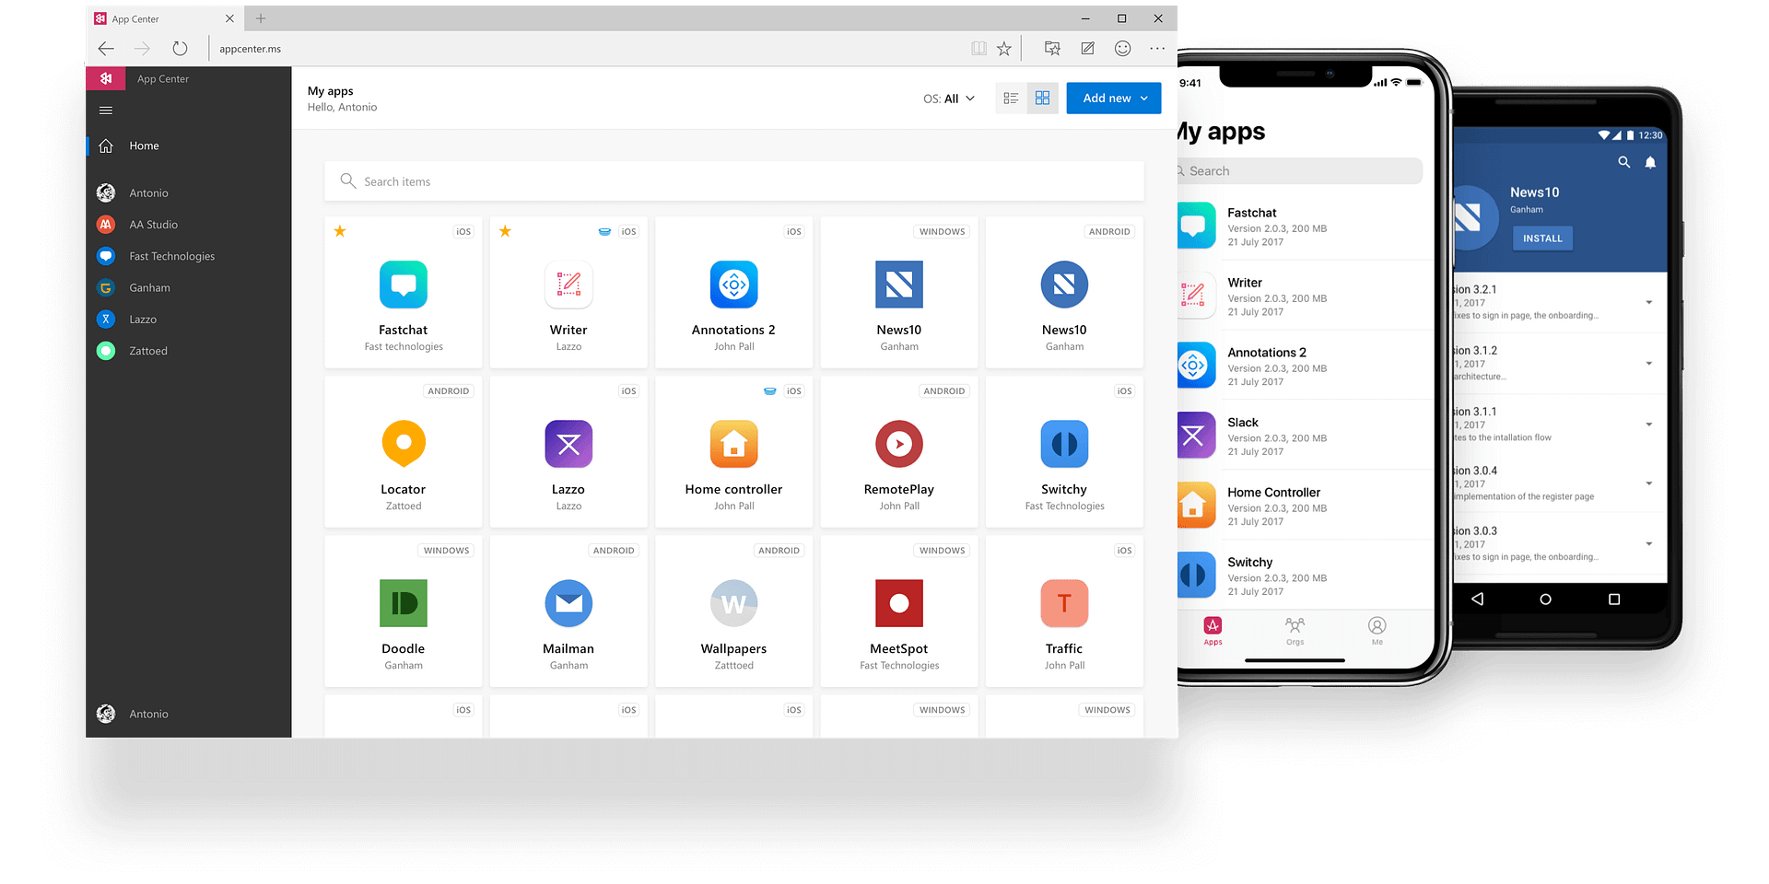Select the Orgs tab on the iPhone
The image size is (1769, 884).
[x=1295, y=632]
